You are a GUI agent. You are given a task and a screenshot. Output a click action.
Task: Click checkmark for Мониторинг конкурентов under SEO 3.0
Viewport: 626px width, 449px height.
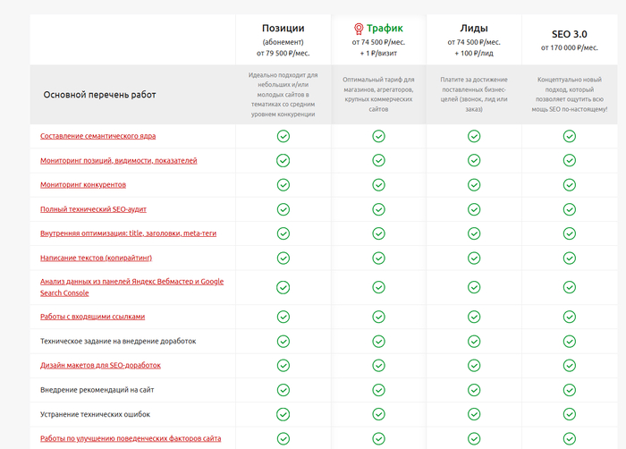(569, 184)
